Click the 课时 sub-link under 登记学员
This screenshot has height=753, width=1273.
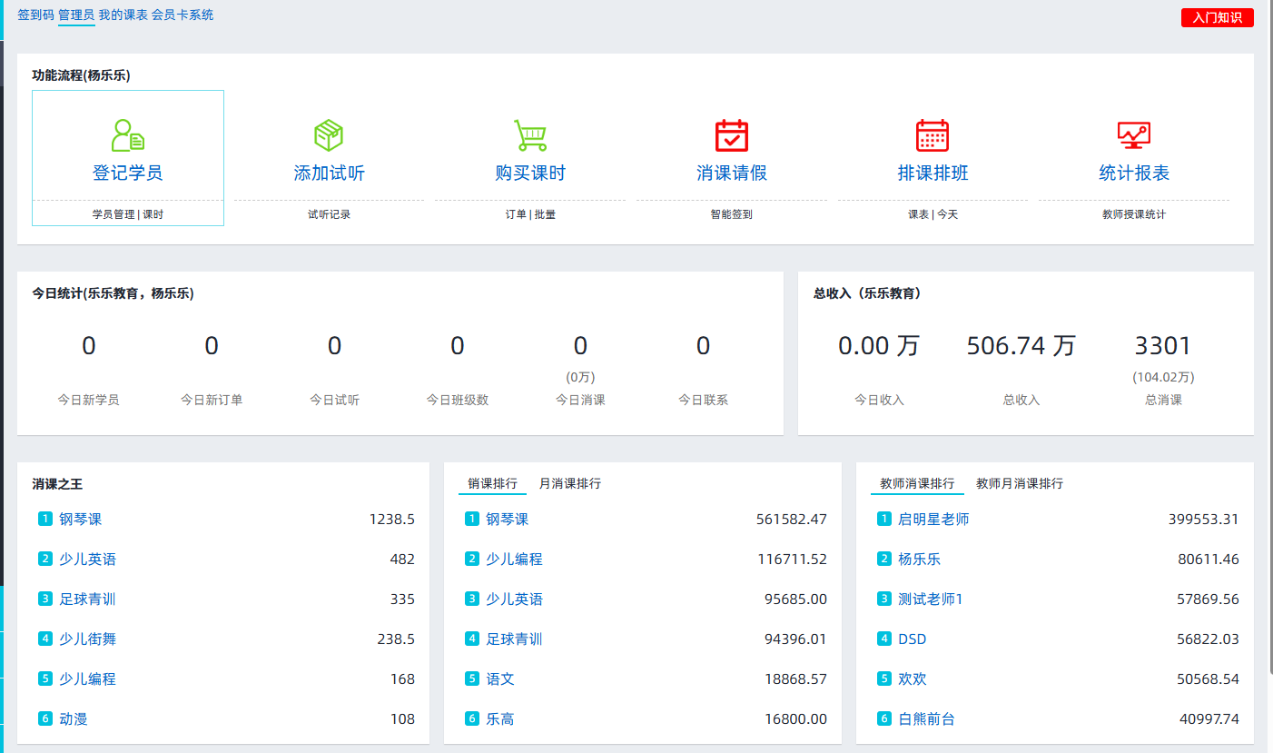coord(153,214)
